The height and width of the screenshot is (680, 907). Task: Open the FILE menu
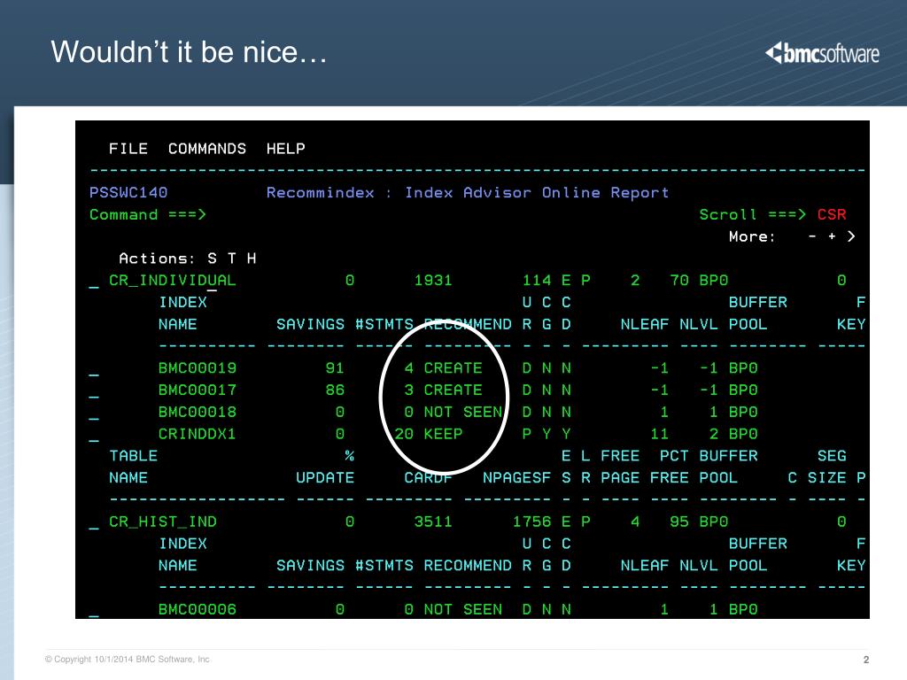point(128,149)
